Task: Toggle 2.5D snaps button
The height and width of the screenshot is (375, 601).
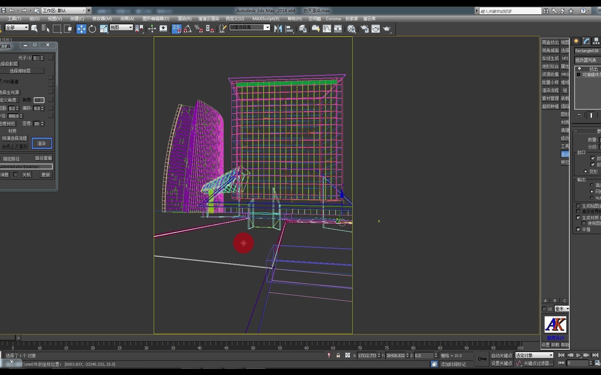Action: tap(177, 29)
